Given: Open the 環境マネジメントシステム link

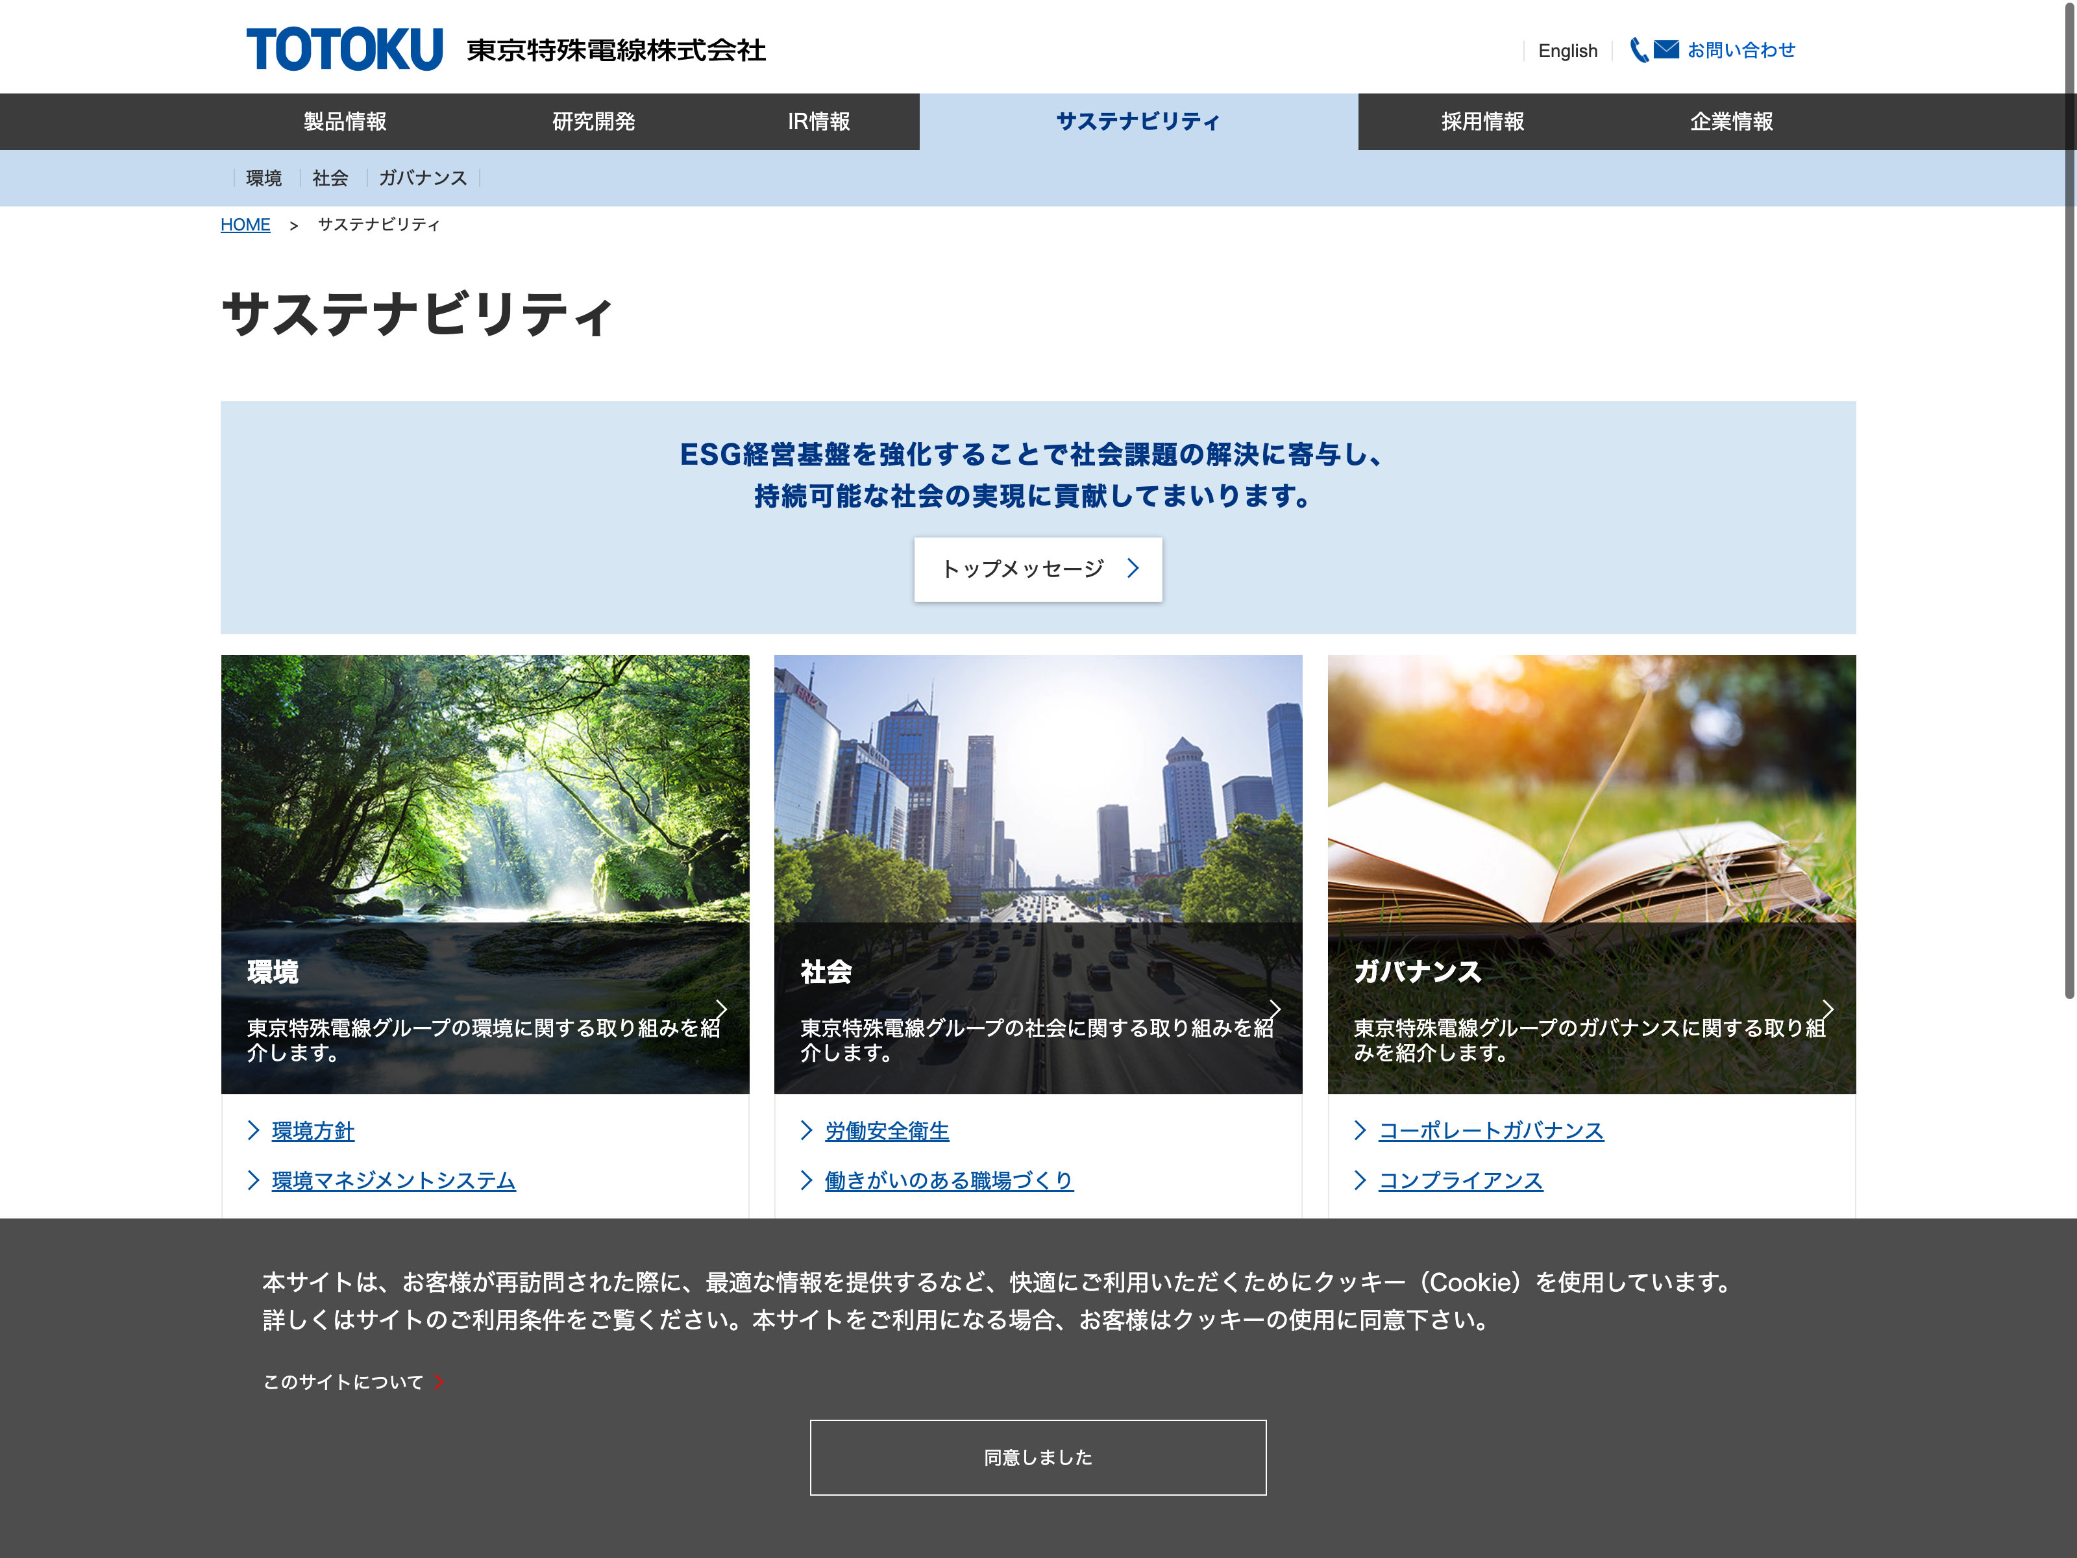Looking at the screenshot, I should coord(393,1180).
